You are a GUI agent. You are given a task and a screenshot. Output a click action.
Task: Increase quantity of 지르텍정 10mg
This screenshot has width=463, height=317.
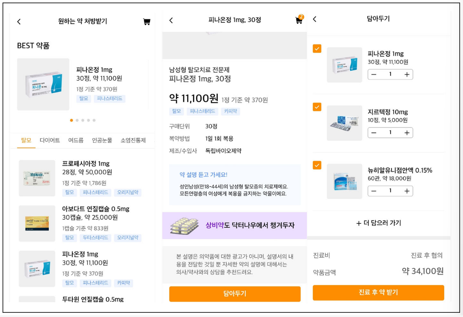[x=407, y=133]
